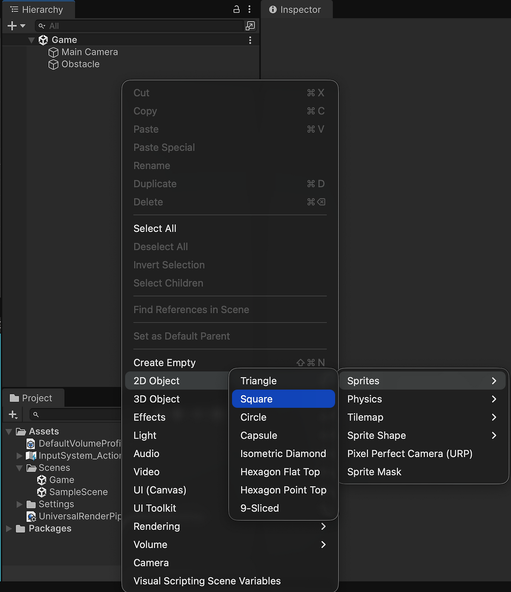Click the plus icon in the Project panel
The width and height of the screenshot is (511, 592).
pyautogui.click(x=12, y=414)
